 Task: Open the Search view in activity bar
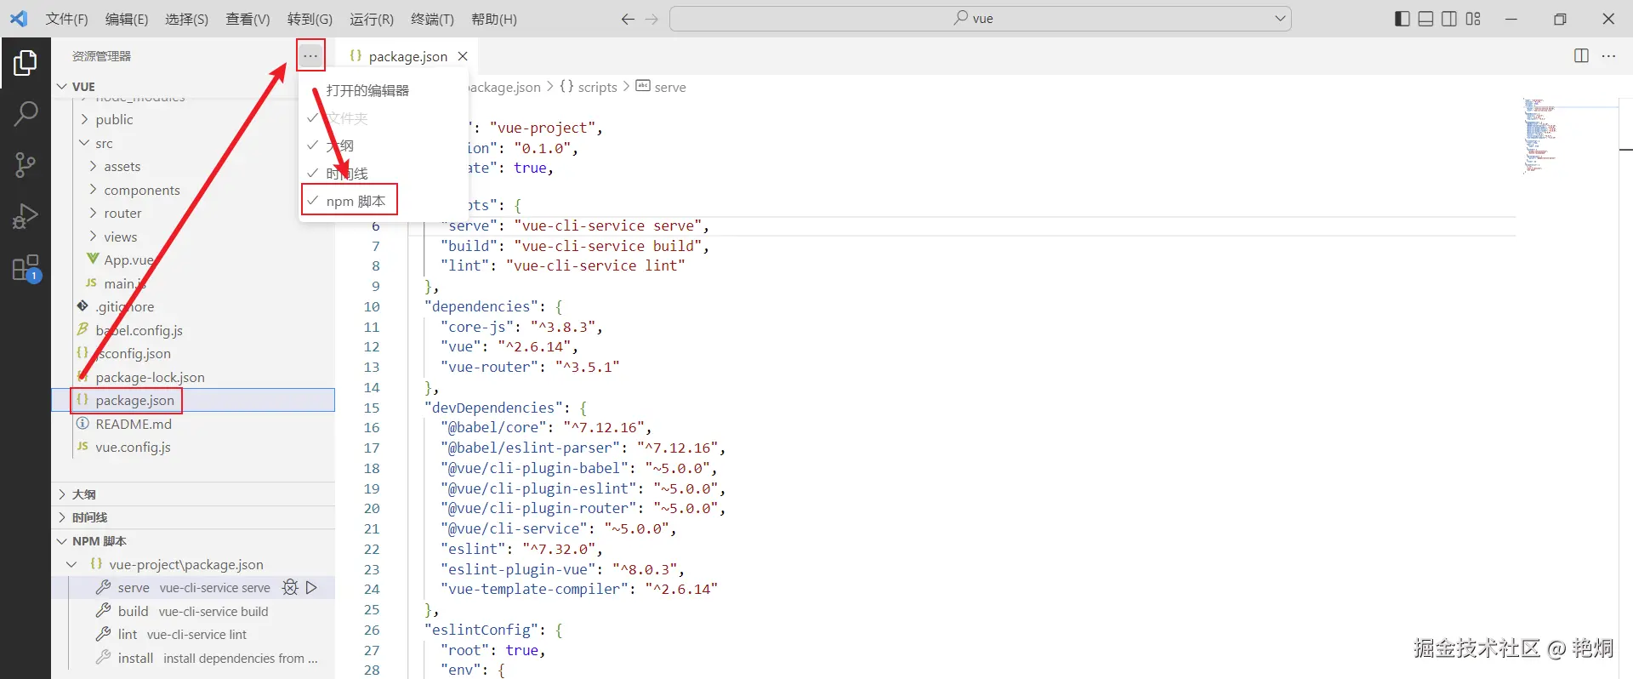26,113
